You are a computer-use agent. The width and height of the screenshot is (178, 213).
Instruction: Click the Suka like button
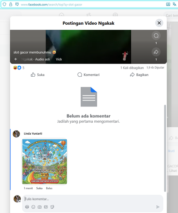[x=38, y=75]
